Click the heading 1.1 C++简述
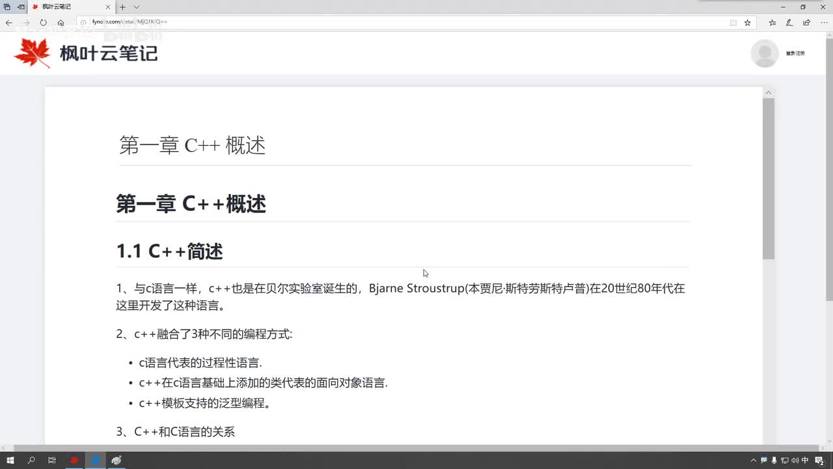833x469 pixels. tap(169, 251)
